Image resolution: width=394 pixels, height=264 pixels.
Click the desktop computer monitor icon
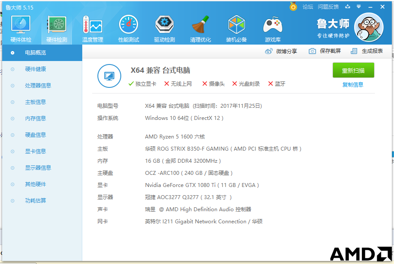[109, 76]
